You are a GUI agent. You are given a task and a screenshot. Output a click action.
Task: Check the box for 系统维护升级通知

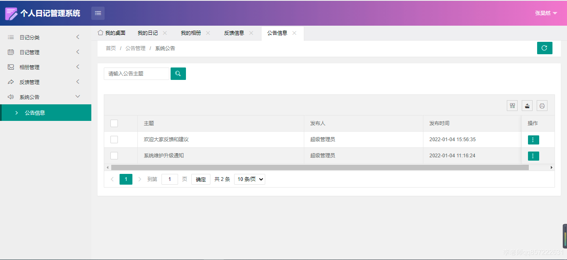point(114,156)
